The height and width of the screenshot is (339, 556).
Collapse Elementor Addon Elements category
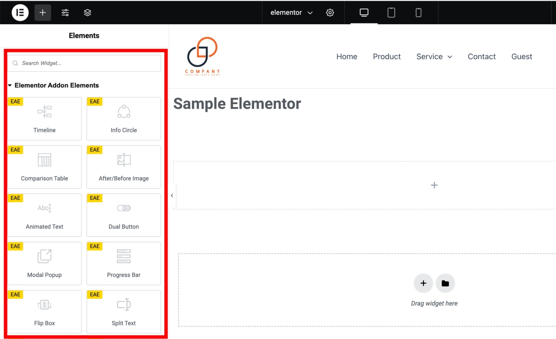coord(53,86)
